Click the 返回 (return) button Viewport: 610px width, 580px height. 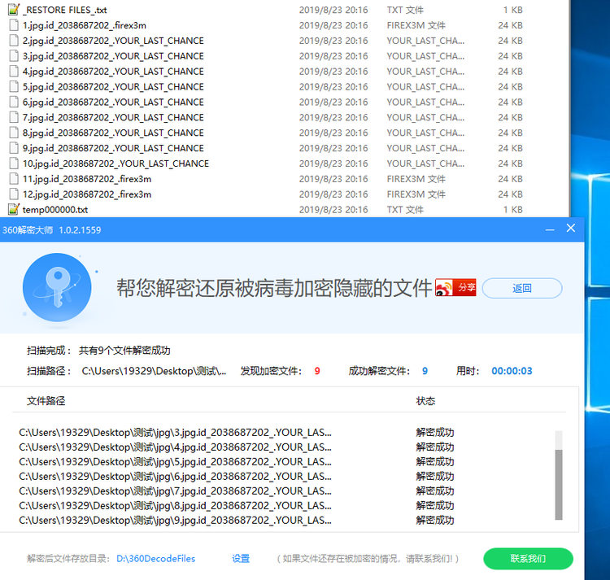[522, 288]
